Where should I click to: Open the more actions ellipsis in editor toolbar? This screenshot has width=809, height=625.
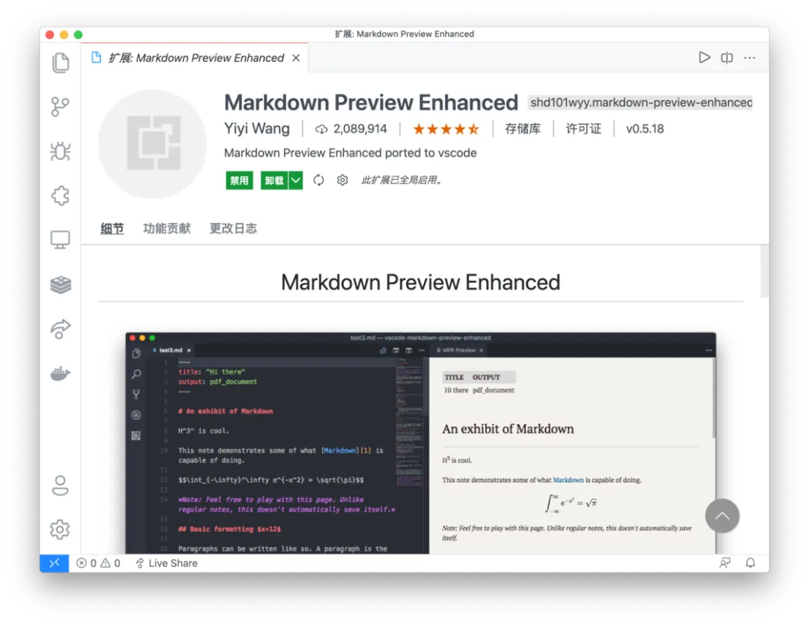750,57
